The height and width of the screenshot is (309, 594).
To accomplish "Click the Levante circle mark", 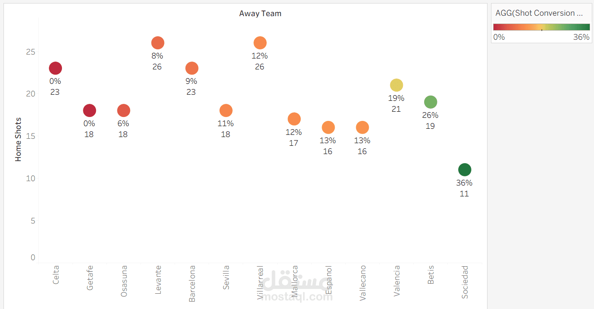I will click(x=158, y=43).
